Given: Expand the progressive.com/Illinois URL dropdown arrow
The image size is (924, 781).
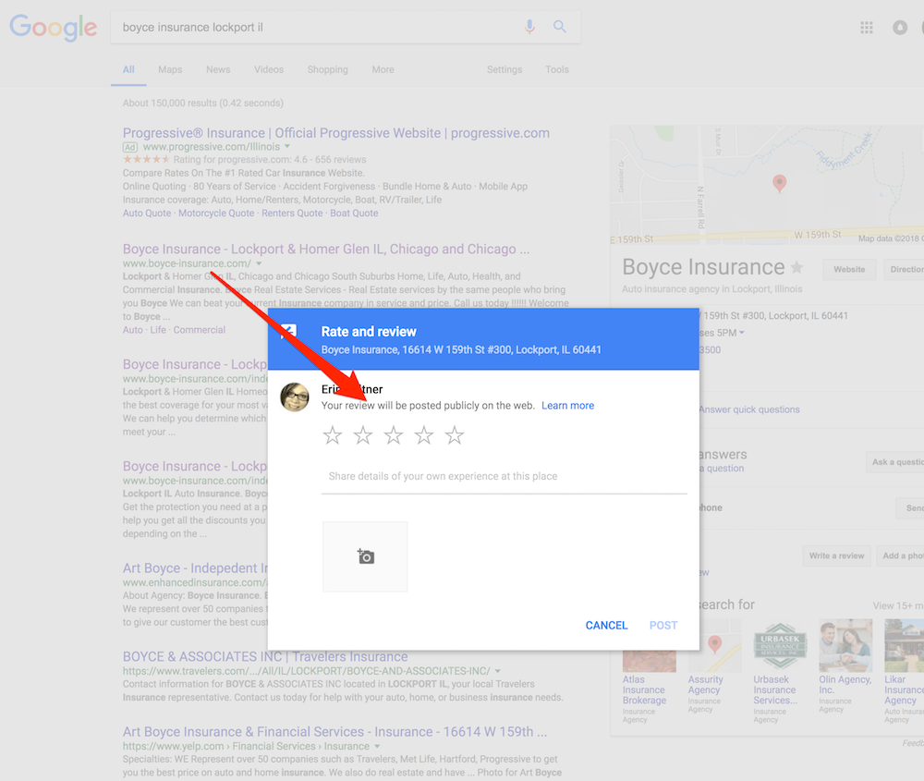Looking at the screenshot, I should pyautogui.click(x=287, y=146).
